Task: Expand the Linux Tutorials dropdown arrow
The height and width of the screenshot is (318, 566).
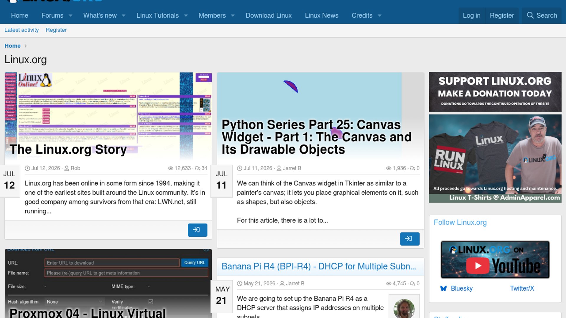Action: pos(186,15)
